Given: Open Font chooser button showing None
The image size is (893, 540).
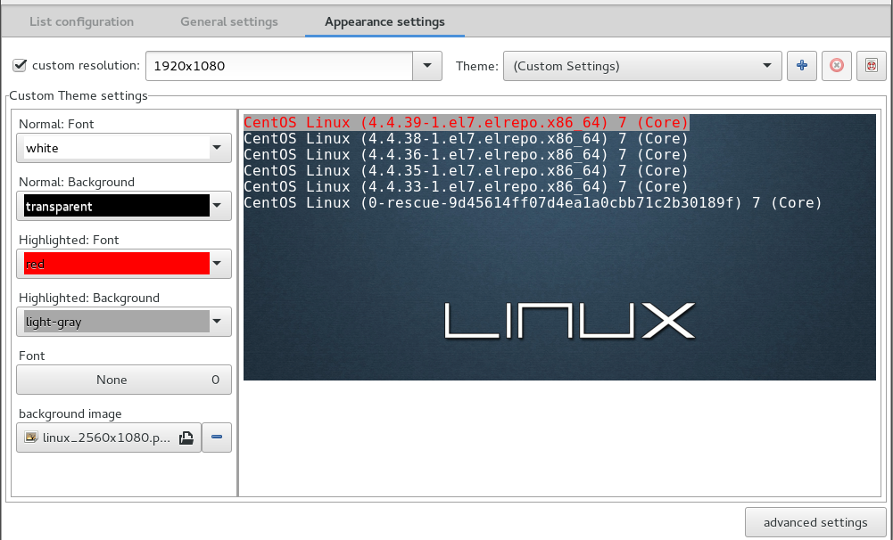Looking at the screenshot, I should [124, 380].
